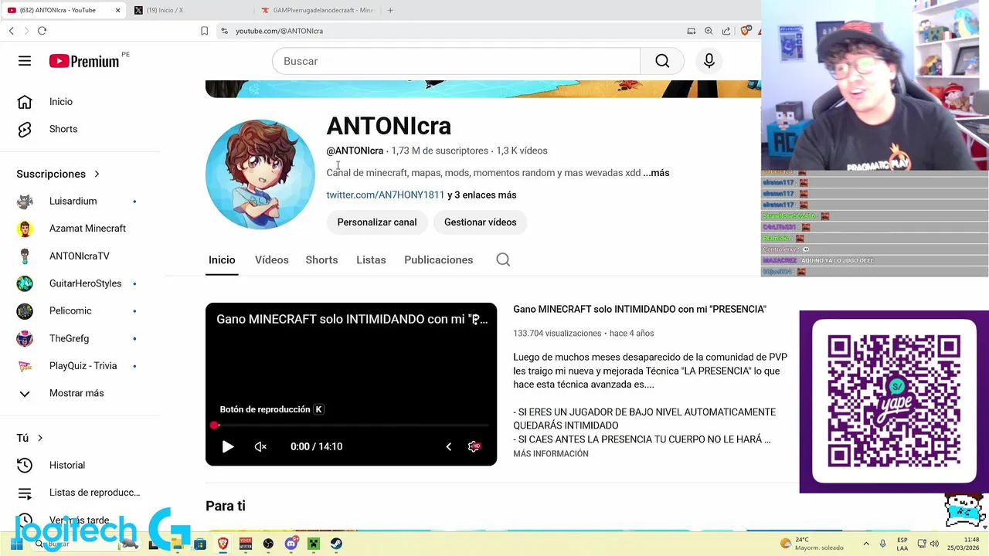Open the twitter.com/AN7HONY1811 link
This screenshot has height=556, width=989.
click(386, 195)
